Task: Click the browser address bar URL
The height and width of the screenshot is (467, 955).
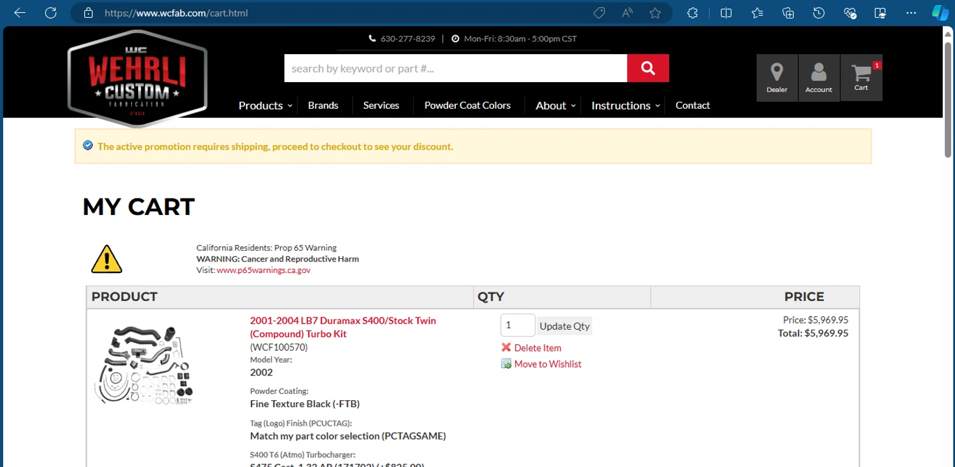Action: pyautogui.click(x=176, y=13)
